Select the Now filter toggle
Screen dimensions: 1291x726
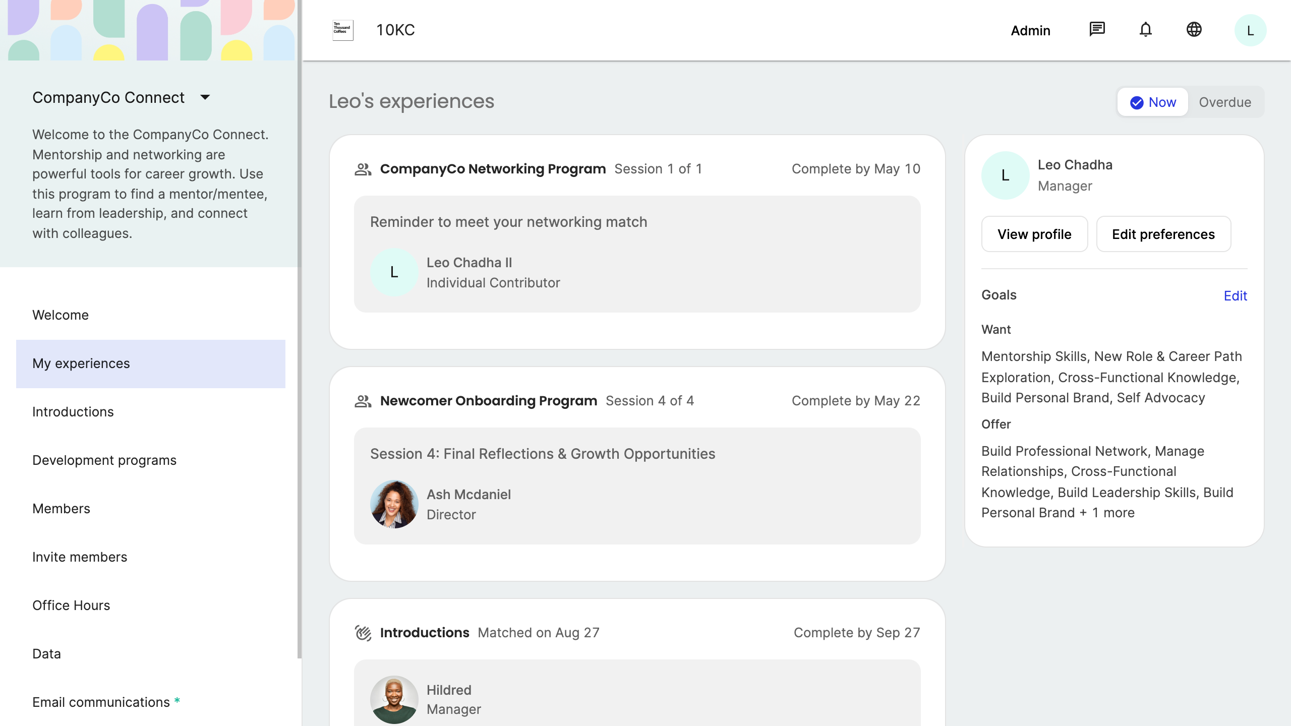[x=1153, y=102]
